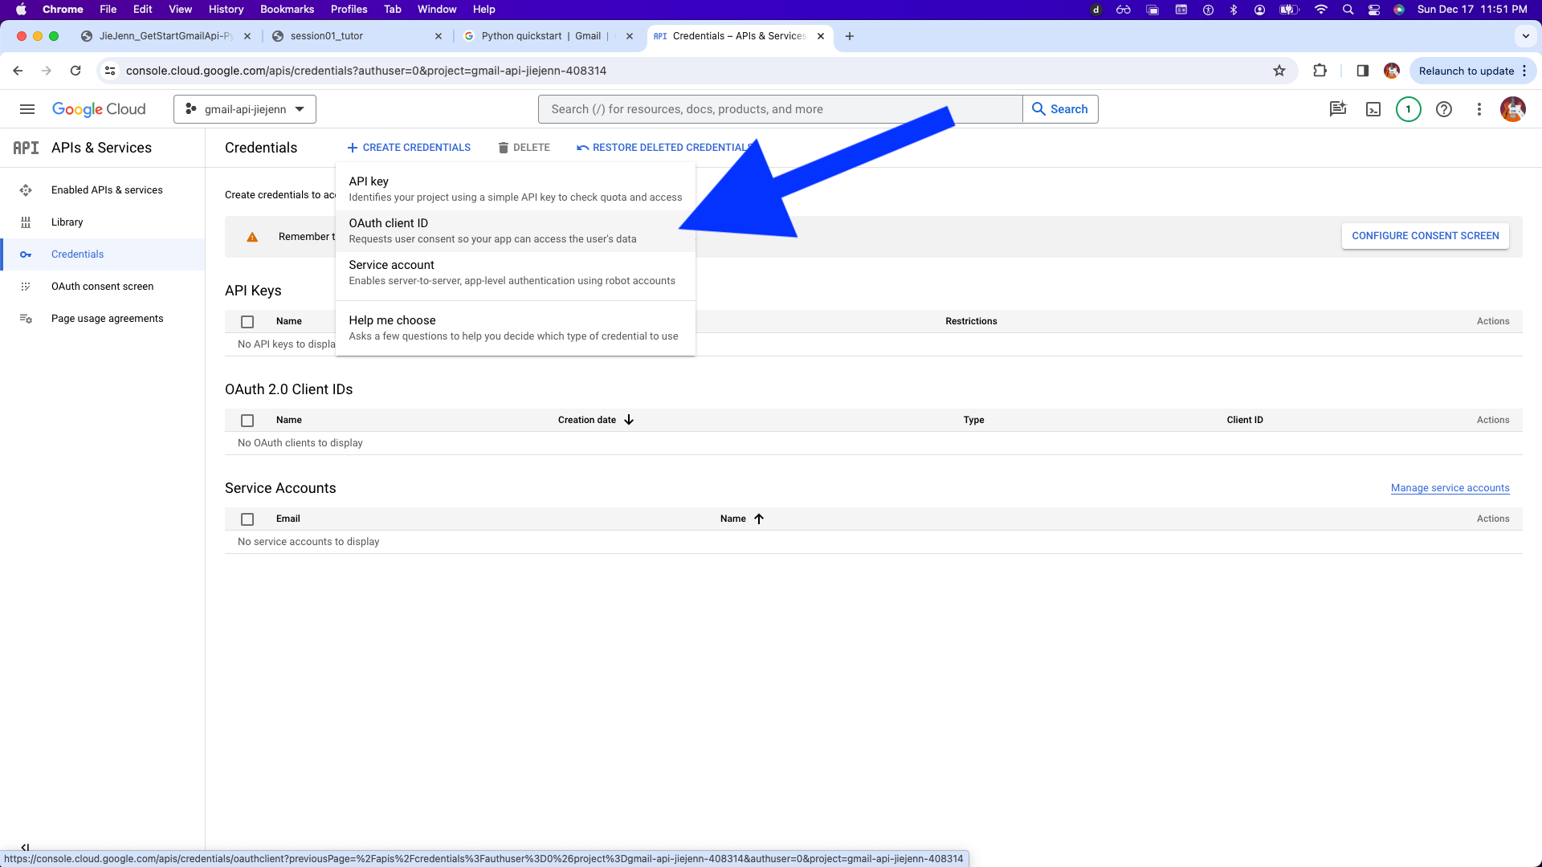
Task: Open Page usage agreements
Action: [102, 319]
